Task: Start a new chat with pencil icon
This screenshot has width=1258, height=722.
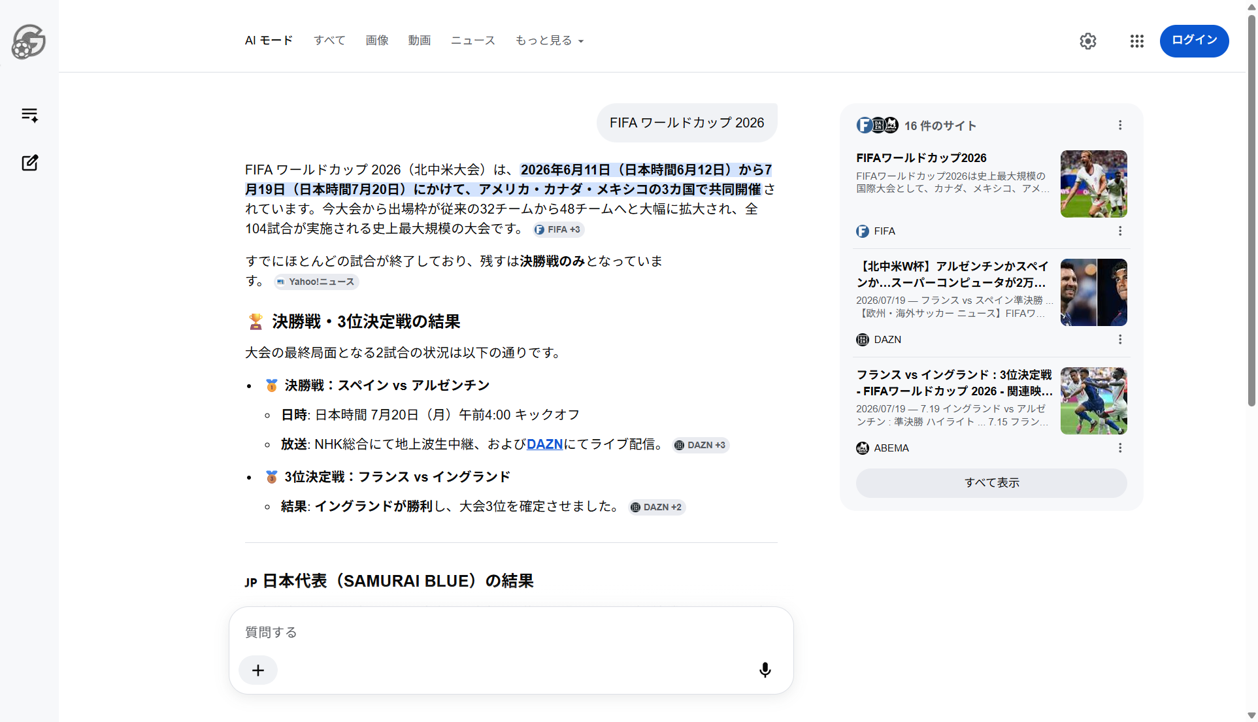Action: point(29,163)
